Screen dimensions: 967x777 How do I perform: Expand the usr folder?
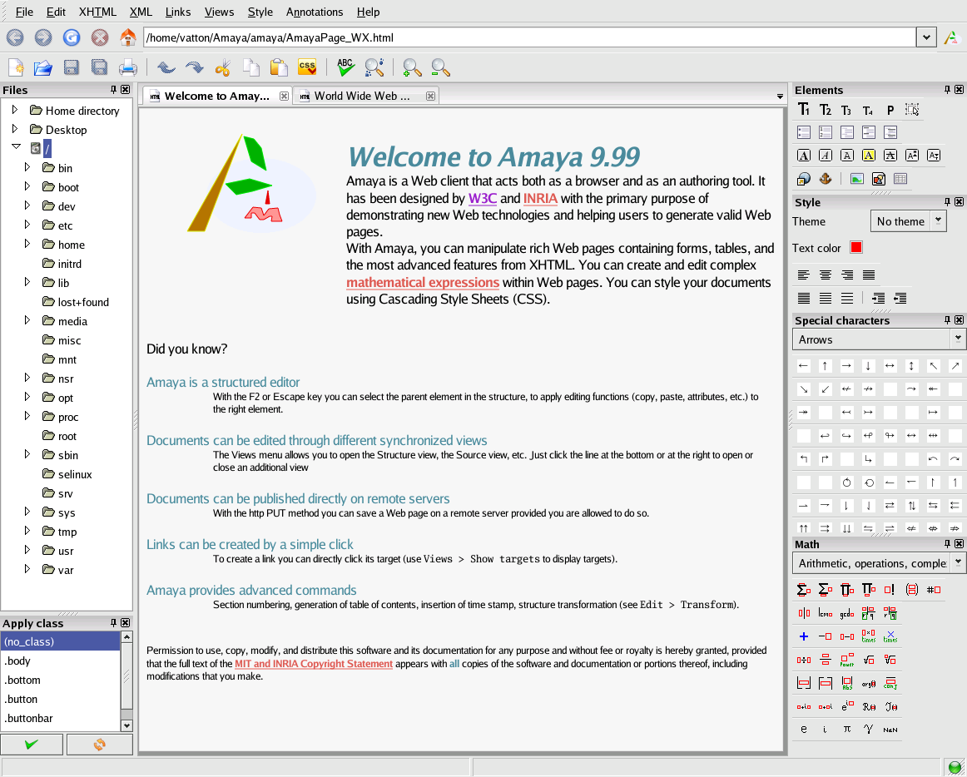(x=27, y=549)
